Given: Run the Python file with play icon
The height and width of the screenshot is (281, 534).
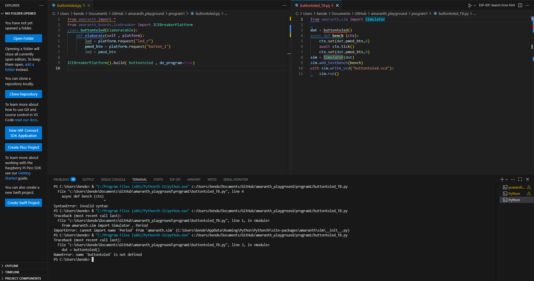Looking at the screenshot, I should [x=470, y=5].
